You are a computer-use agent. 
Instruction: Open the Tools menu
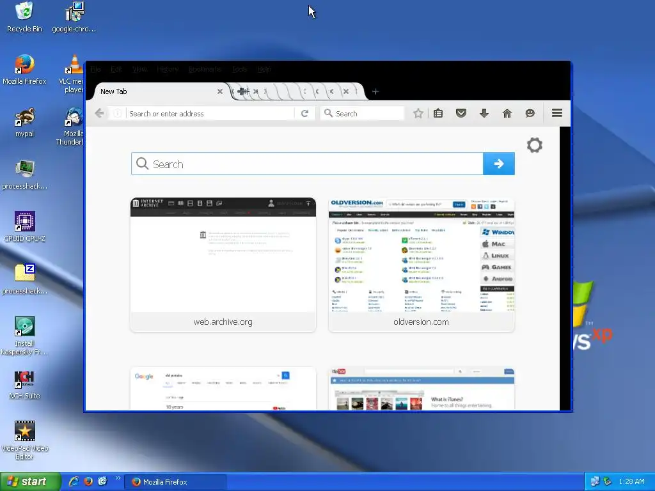(x=240, y=69)
